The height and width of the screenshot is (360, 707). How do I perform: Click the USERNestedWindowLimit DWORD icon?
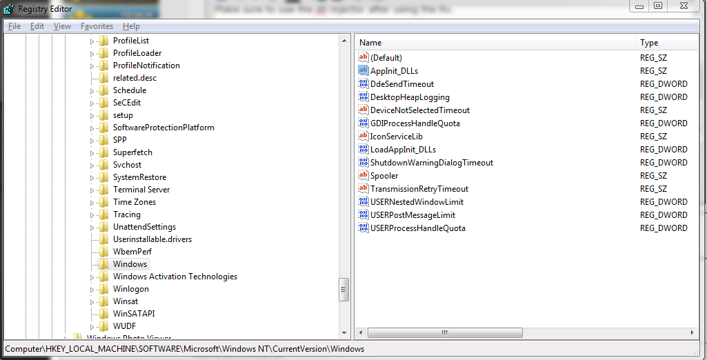point(363,201)
